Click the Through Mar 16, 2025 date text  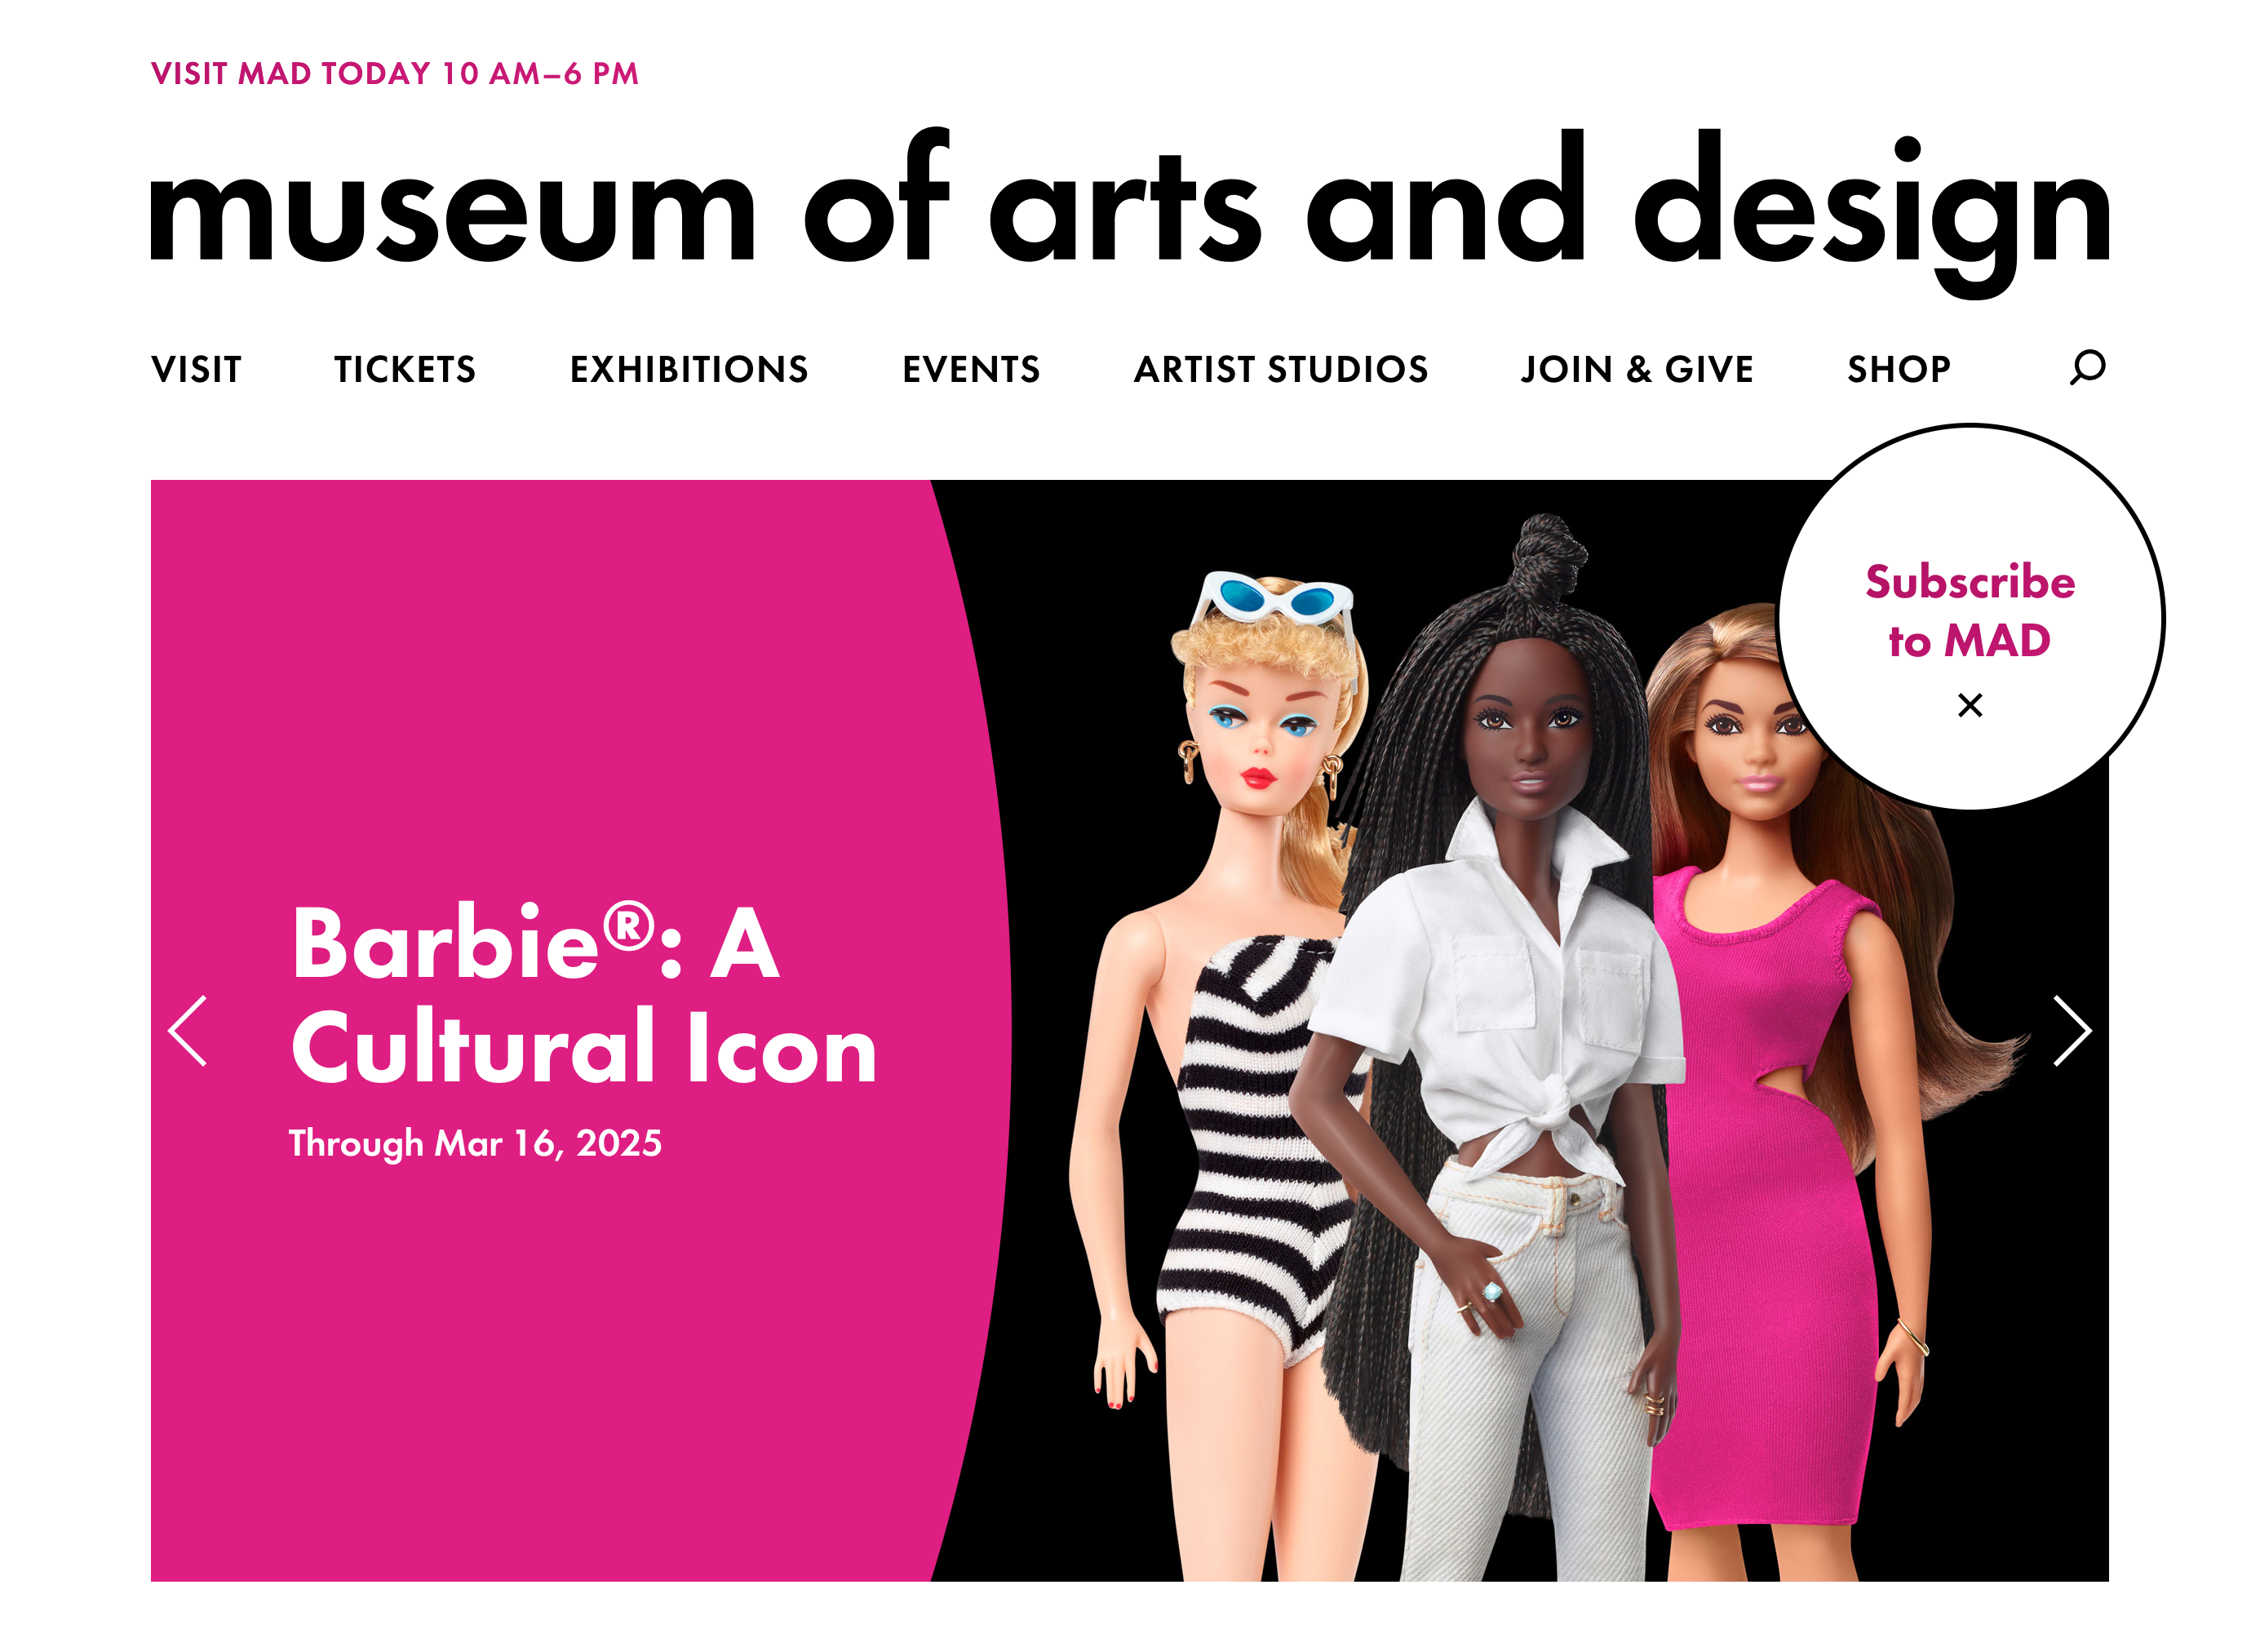tap(476, 1143)
